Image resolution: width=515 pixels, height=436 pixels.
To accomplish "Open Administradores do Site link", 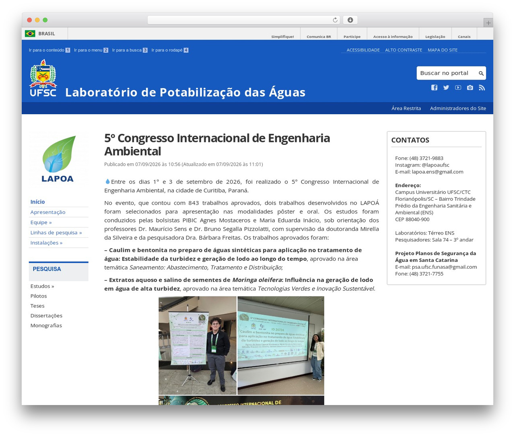I will point(458,108).
